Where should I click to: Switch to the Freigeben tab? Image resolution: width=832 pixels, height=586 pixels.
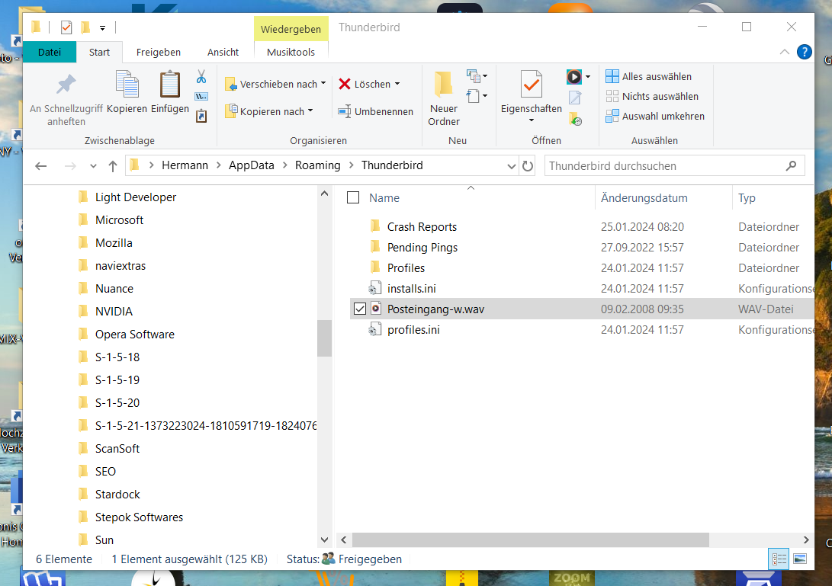click(x=158, y=52)
